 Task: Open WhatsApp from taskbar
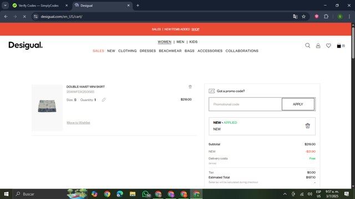coord(146,194)
